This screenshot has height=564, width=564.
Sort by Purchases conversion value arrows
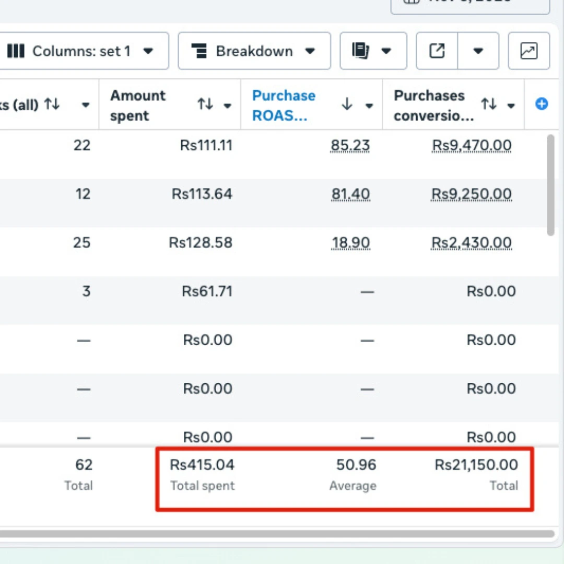488,105
